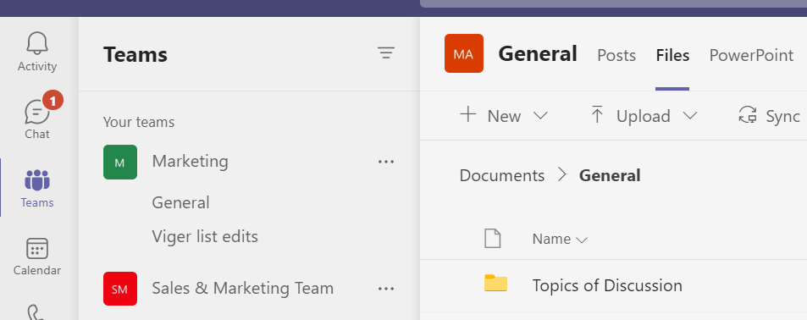Go to Documents in breadcrumb
The height and width of the screenshot is (320, 807).
coord(502,175)
